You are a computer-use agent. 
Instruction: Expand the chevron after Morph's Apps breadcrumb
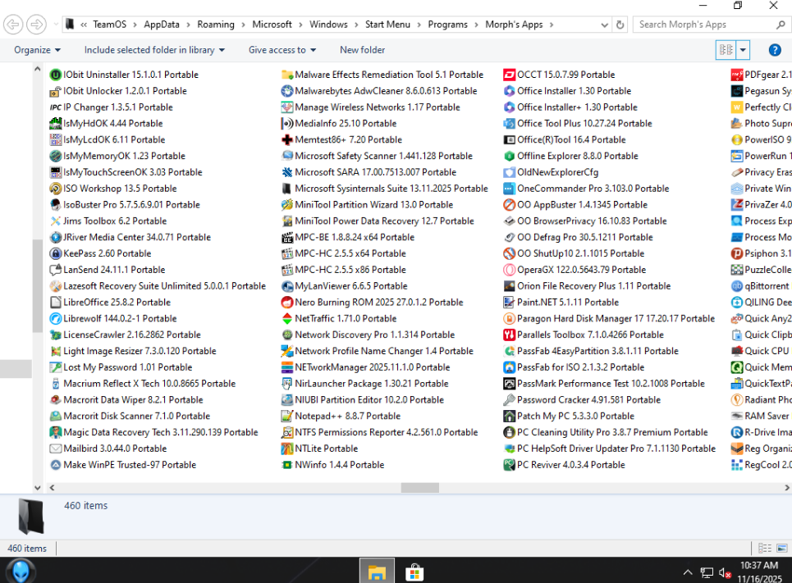(551, 25)
